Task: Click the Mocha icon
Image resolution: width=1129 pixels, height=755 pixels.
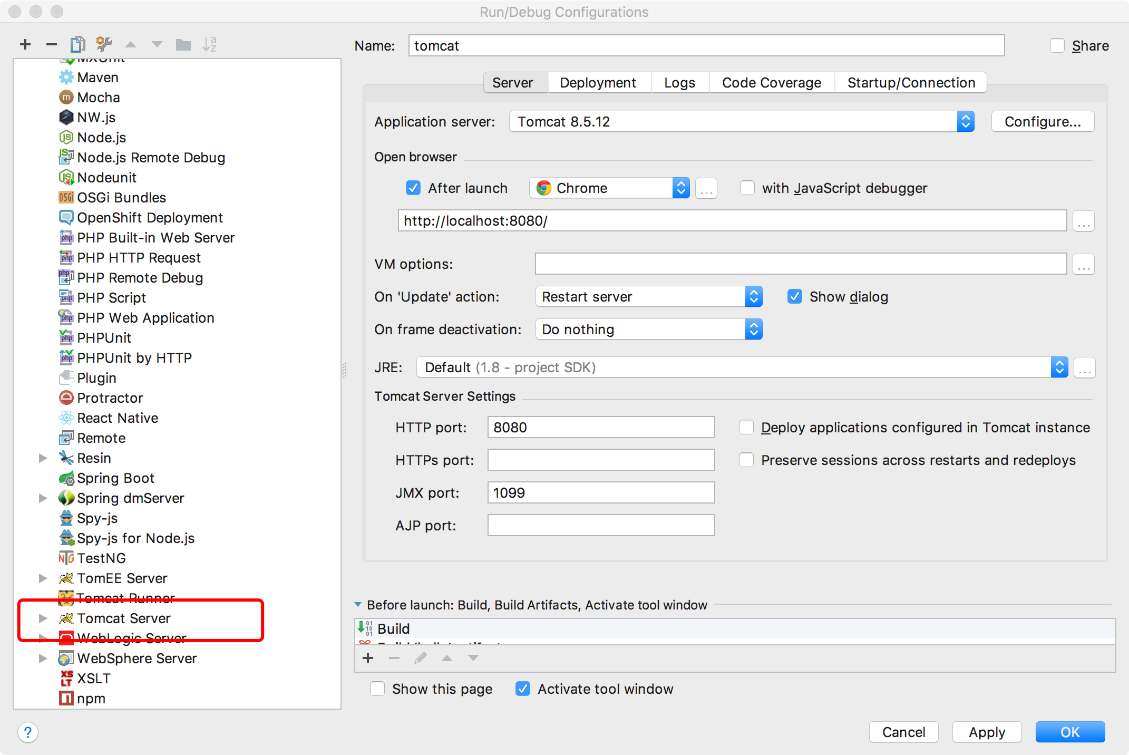Action: 66,98
